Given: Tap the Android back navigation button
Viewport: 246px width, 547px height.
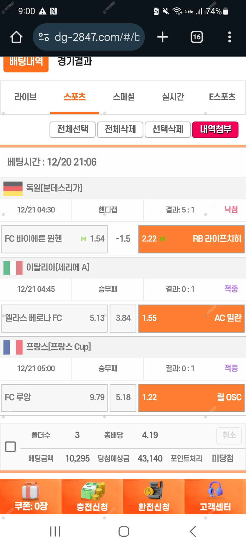Looking at the screenshot, I should tap(193, 531).
